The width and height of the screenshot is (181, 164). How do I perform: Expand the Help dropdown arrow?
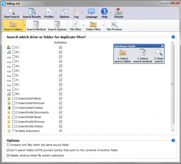[110, 13]
